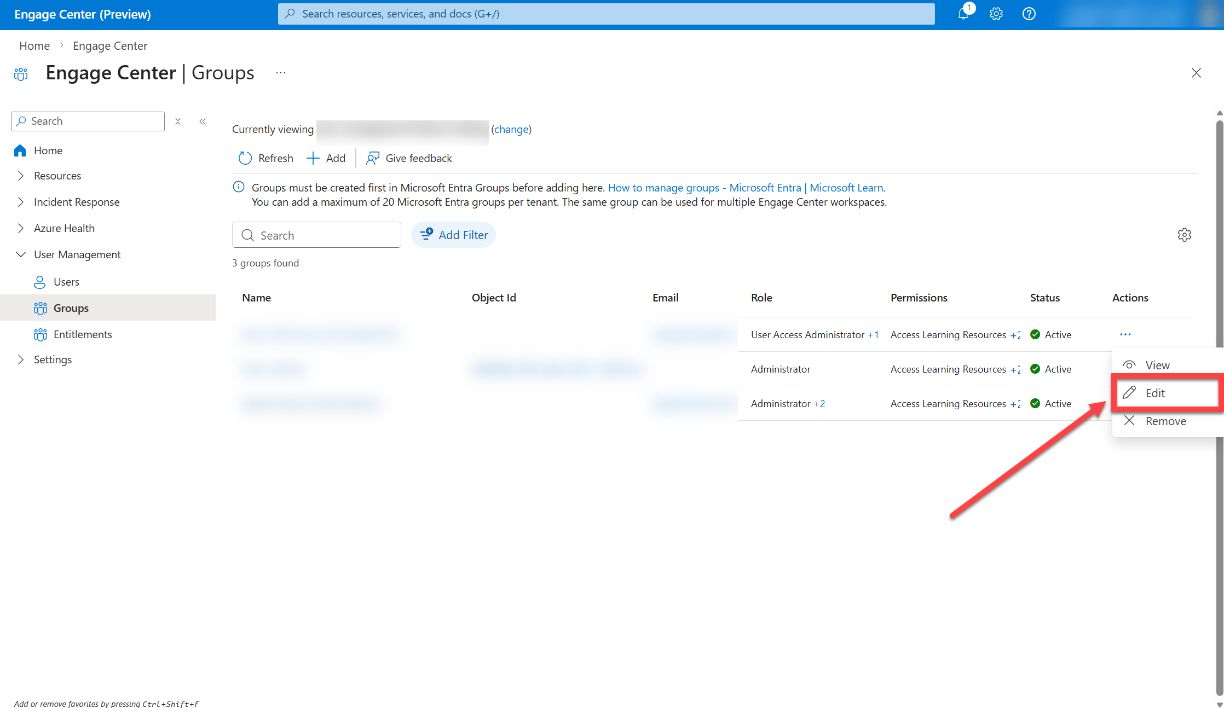1224x708 pixels.
Task: Click the change link next to Currently viewing
Action: [511, 129]
